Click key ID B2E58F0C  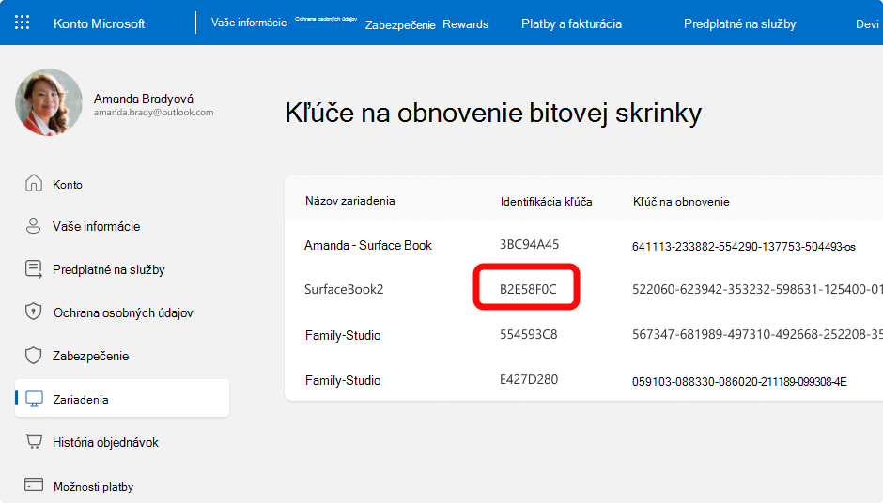528,289
